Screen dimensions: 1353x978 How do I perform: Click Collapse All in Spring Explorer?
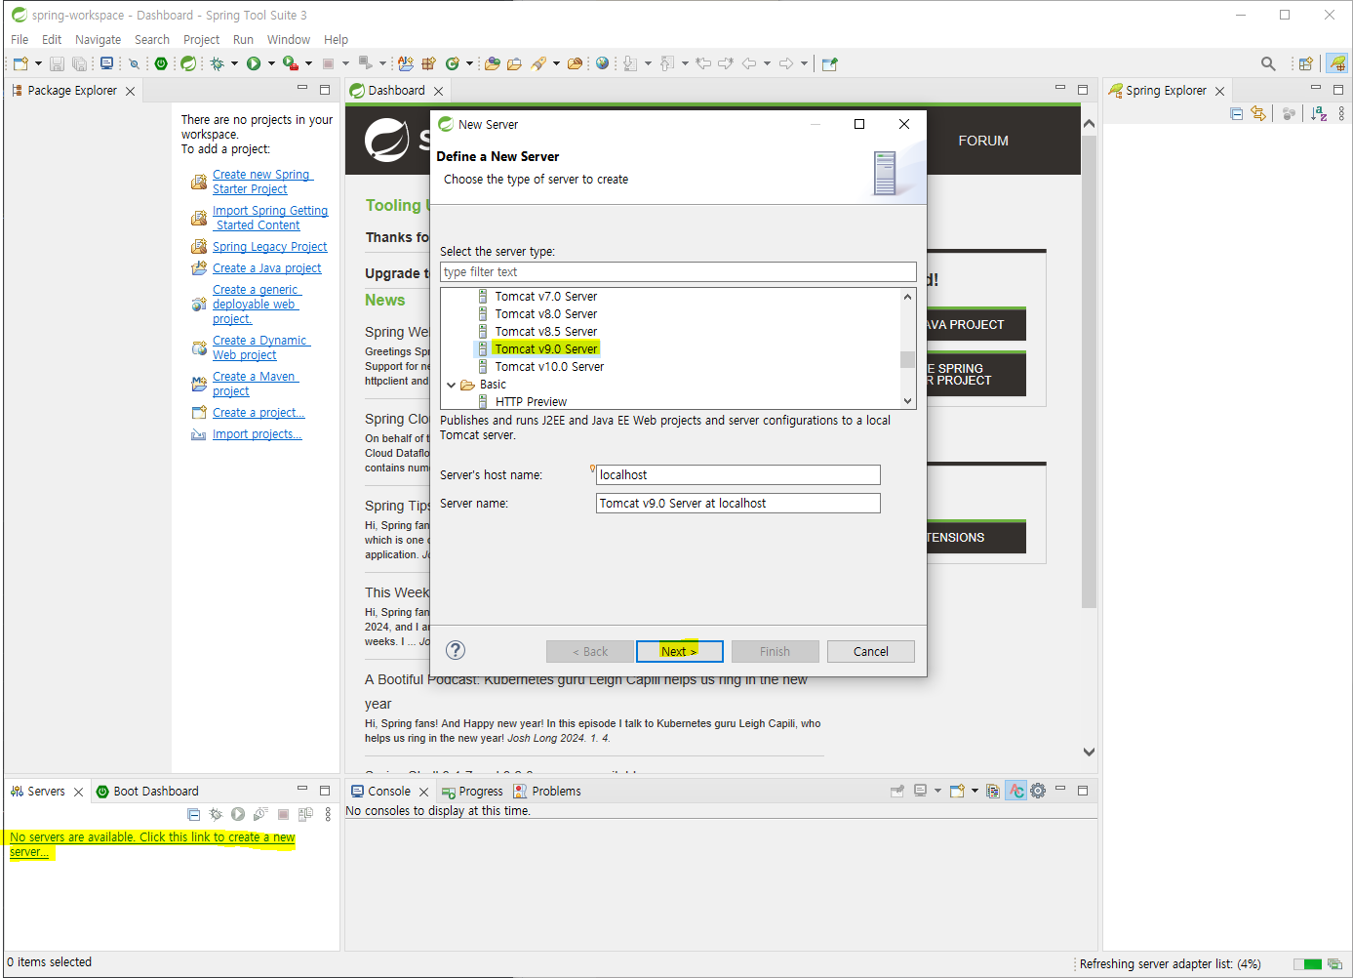pyautogui.click(x=1236, y=113)
